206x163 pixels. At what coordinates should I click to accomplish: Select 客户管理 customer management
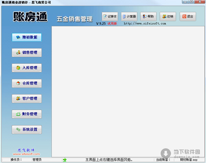coord(27,98)
